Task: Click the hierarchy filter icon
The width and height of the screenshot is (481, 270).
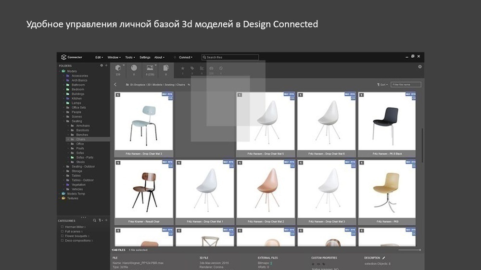Action: pos(202,68)
